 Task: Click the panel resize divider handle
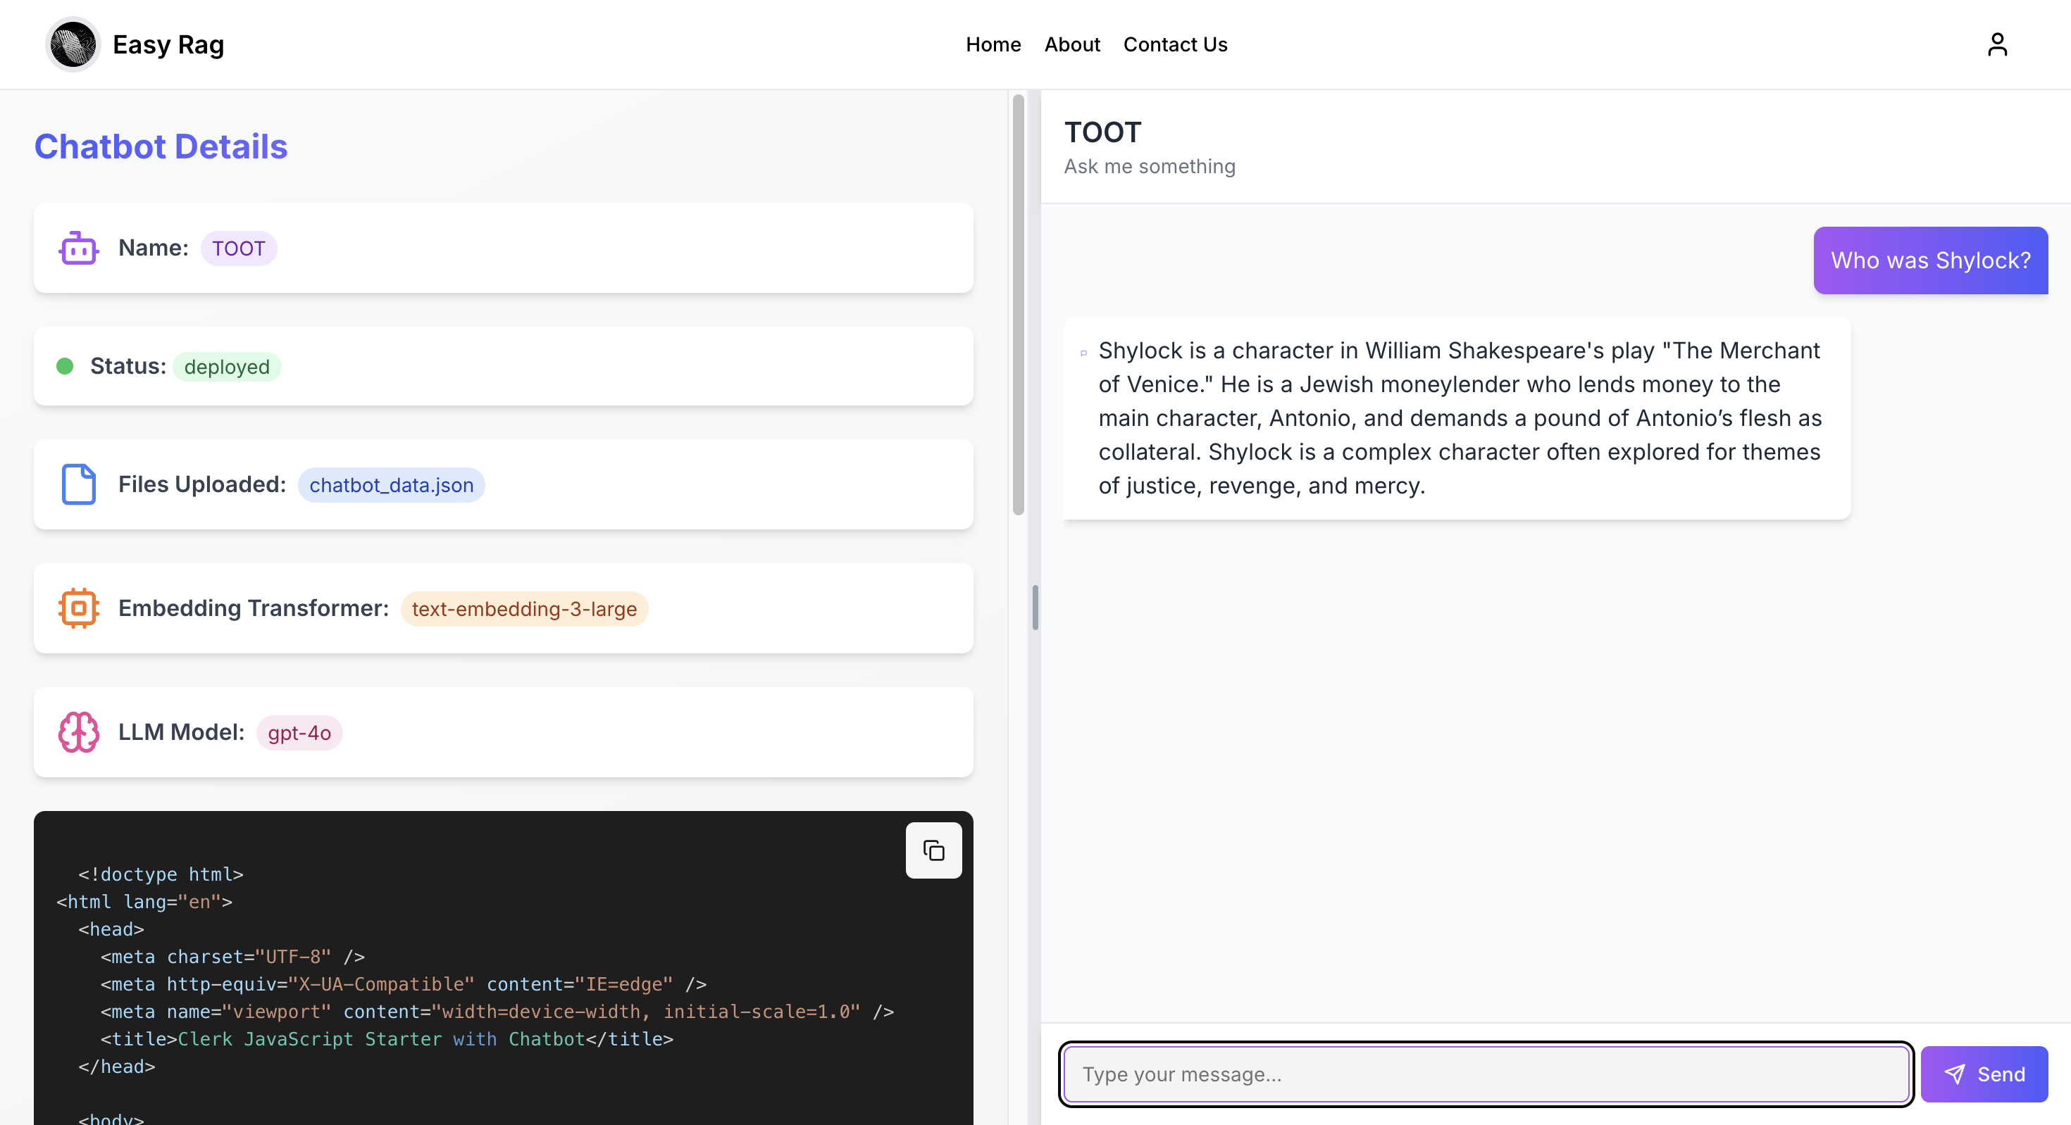[1035, 608]
